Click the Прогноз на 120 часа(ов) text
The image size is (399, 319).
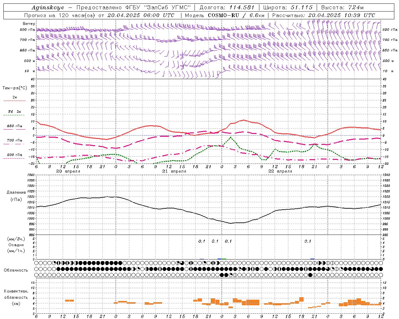pos(60,15)
